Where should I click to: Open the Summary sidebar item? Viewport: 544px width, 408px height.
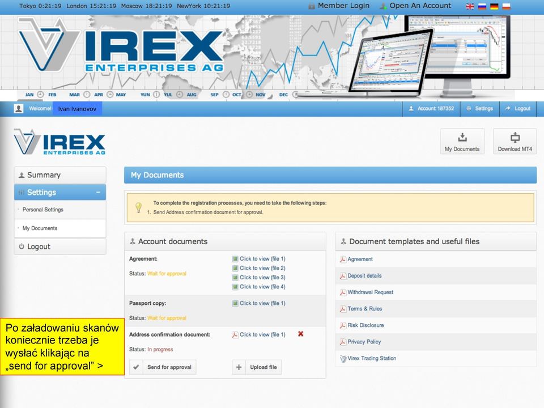coord(60,175)
